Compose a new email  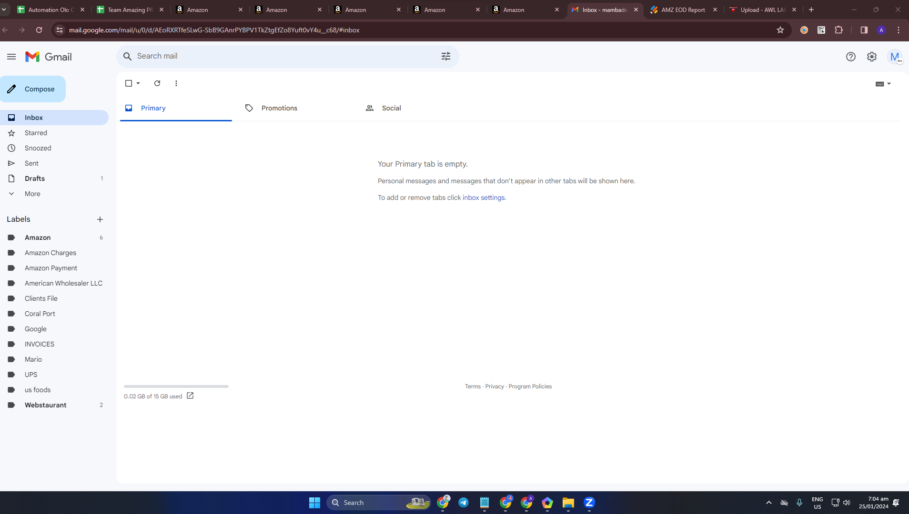(33, 89)
